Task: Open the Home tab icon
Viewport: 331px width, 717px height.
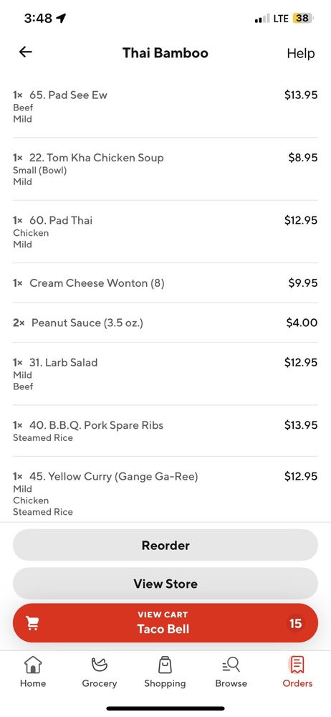Action: coord(33,665)
